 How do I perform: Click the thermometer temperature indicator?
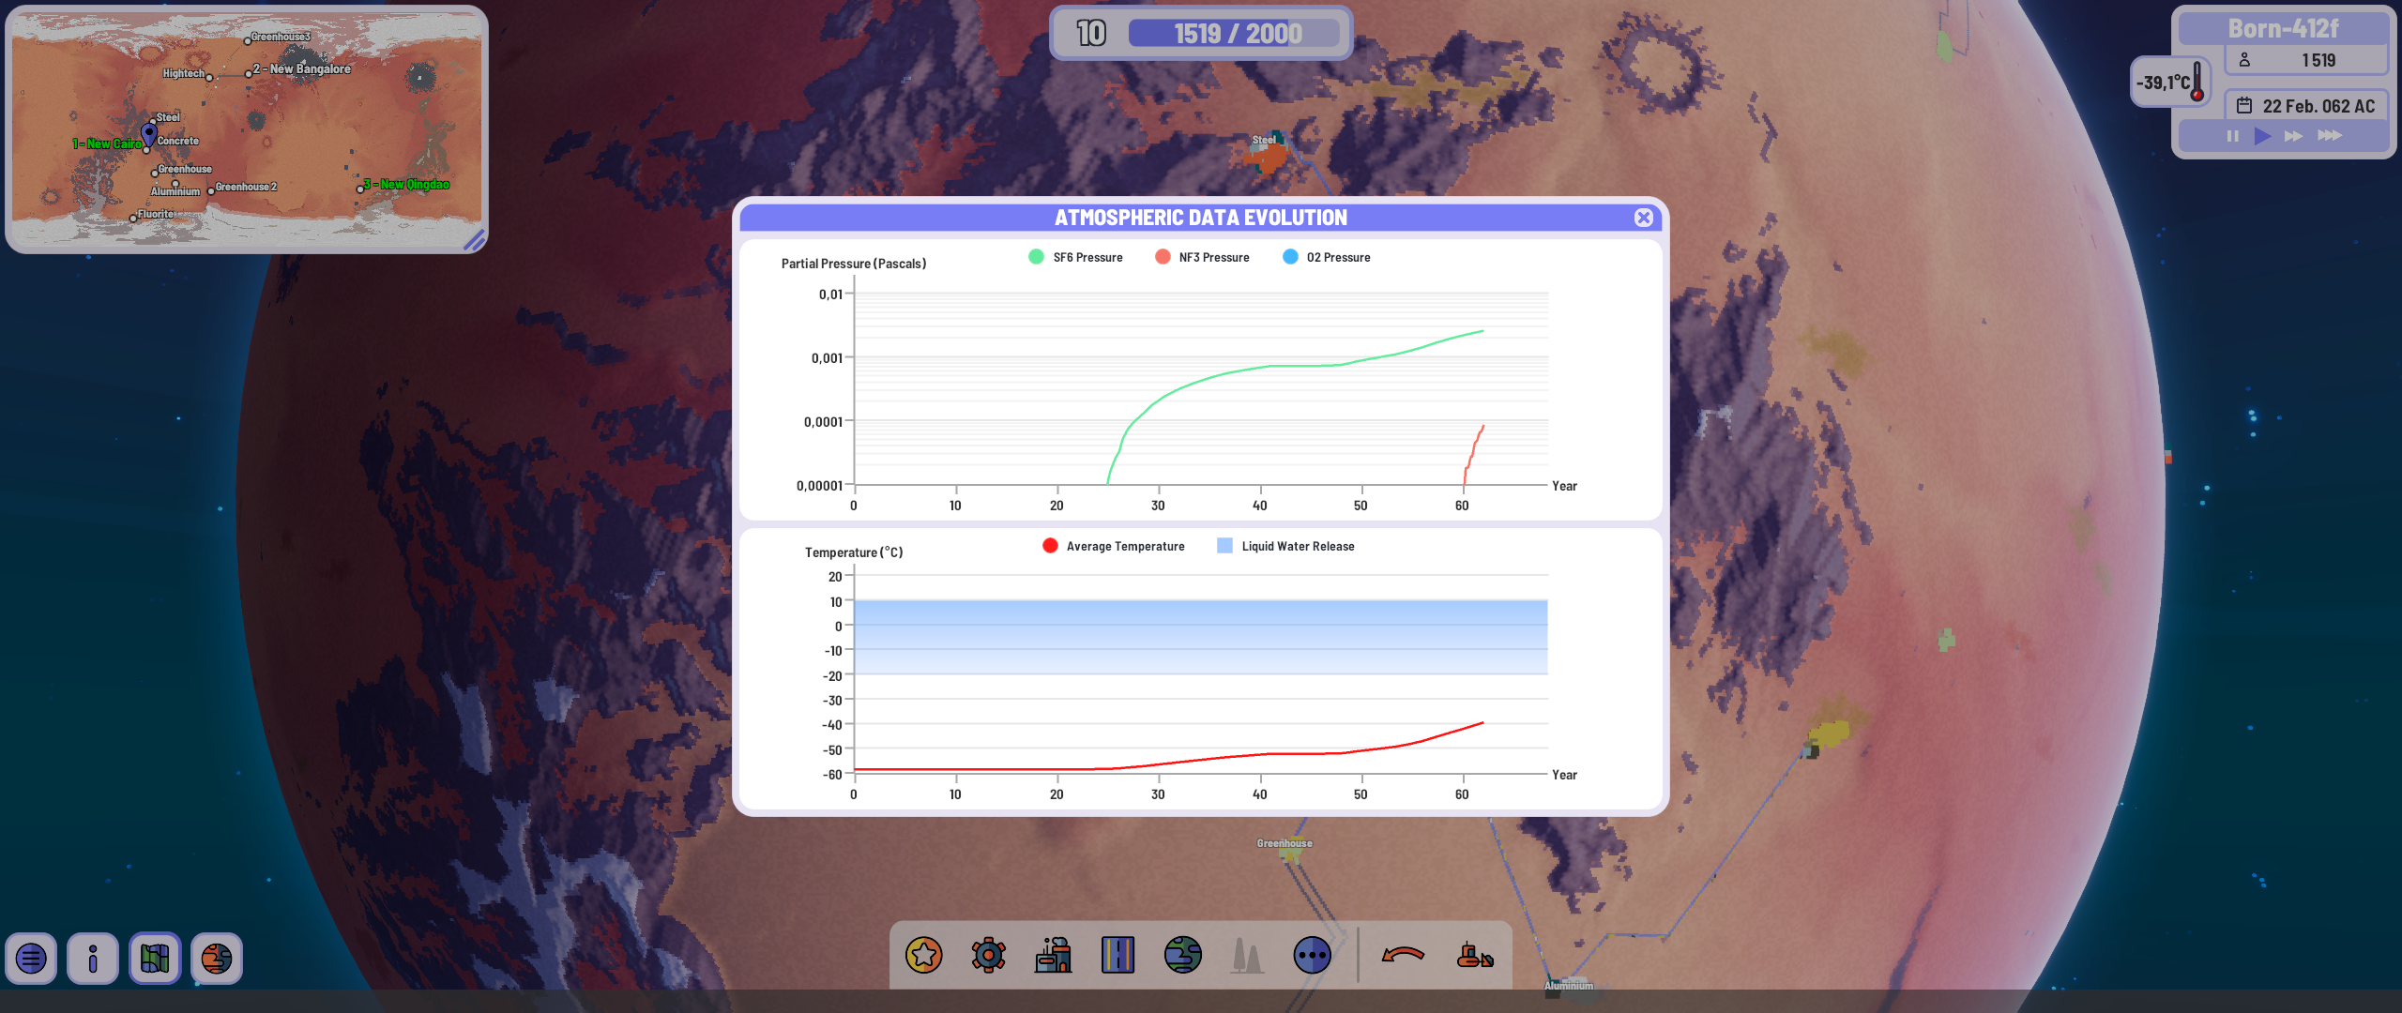coord(2171,83)
